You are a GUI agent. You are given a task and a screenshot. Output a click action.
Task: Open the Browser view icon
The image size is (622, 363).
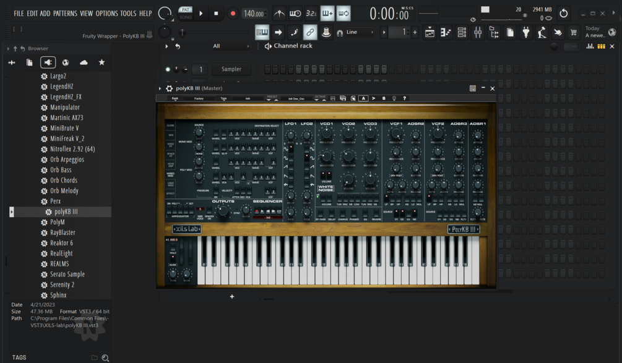click(x=494, y=33)
